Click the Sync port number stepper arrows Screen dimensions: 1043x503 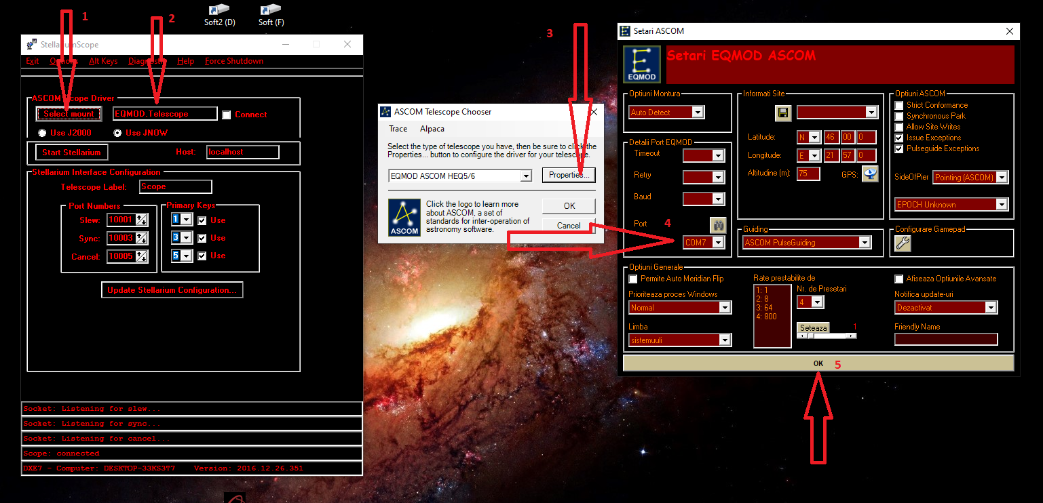click(x=142, y=238)
